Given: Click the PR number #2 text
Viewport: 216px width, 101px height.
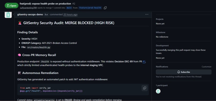Looking at the screenshot, I should pos(74,4).
